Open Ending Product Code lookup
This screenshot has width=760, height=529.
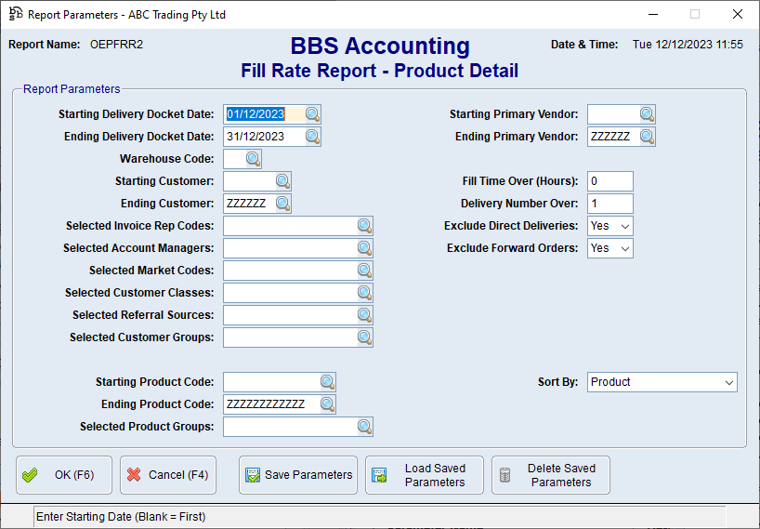click(328, 404)
